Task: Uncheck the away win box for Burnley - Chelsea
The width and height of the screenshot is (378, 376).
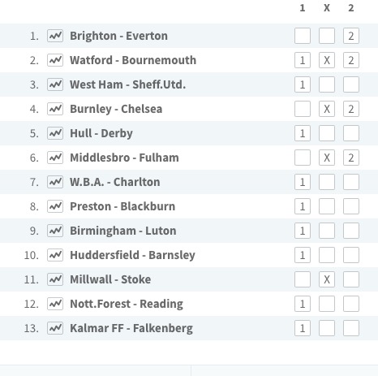Action: 351,109
